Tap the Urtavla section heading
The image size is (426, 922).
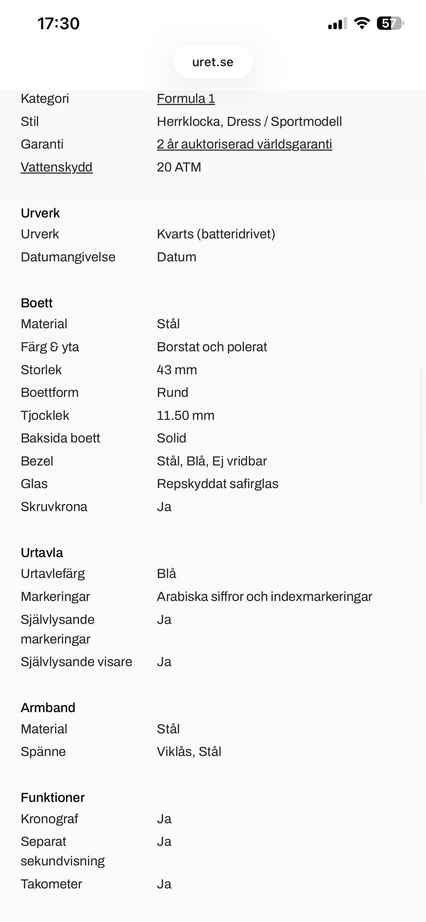tap(42, 553)
